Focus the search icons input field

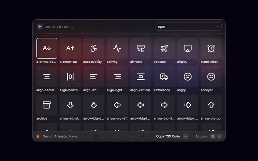pos(97,27)
